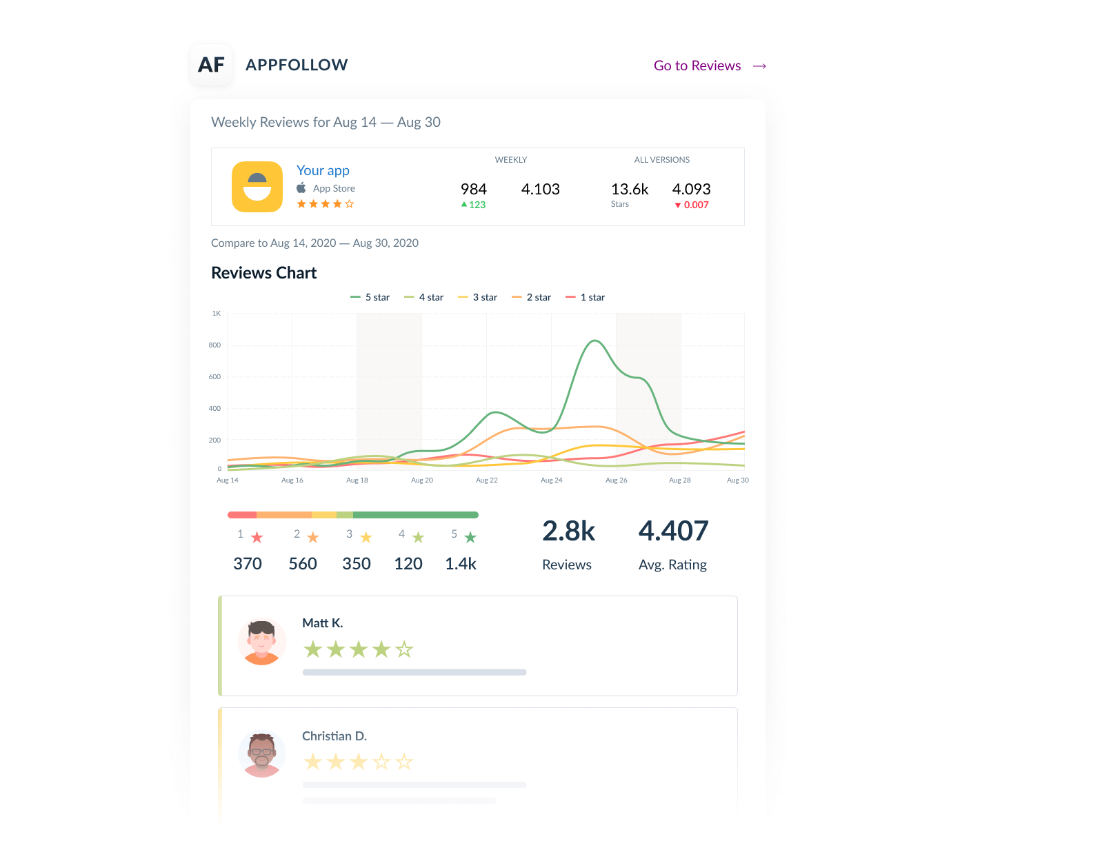Open the Go to Reviews link

click(697, 65)
